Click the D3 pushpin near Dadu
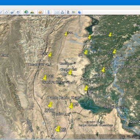The image size is (140, 140). point(103,70)
